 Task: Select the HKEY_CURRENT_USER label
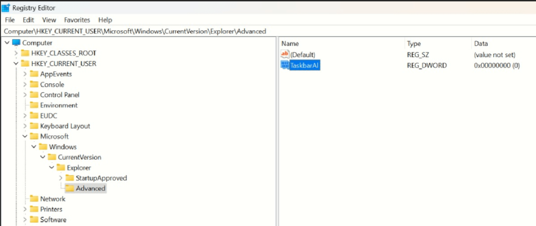[63, 64]
